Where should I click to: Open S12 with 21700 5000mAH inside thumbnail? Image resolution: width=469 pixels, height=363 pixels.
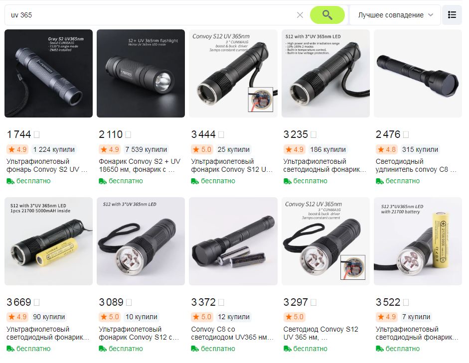[48, 241]
